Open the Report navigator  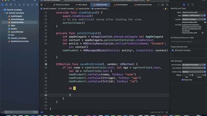point(37,5)
